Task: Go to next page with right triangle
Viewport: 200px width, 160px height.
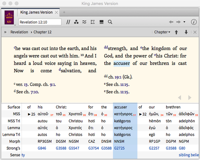Action: [190, 98]
